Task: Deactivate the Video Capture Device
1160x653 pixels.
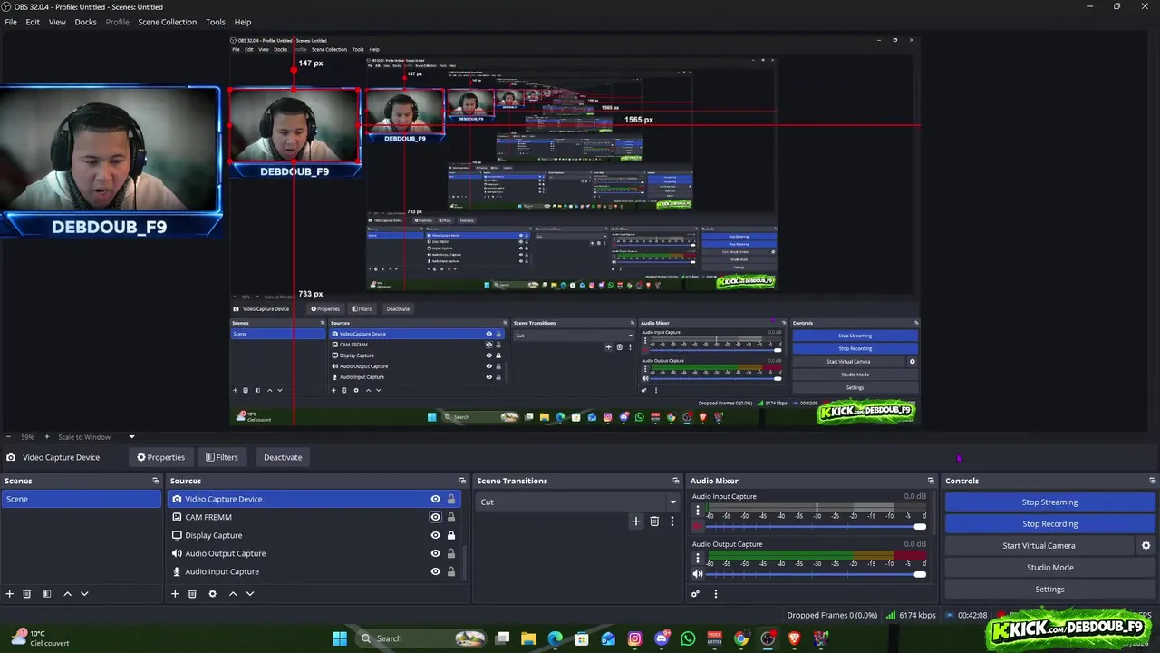Action: 283,457
